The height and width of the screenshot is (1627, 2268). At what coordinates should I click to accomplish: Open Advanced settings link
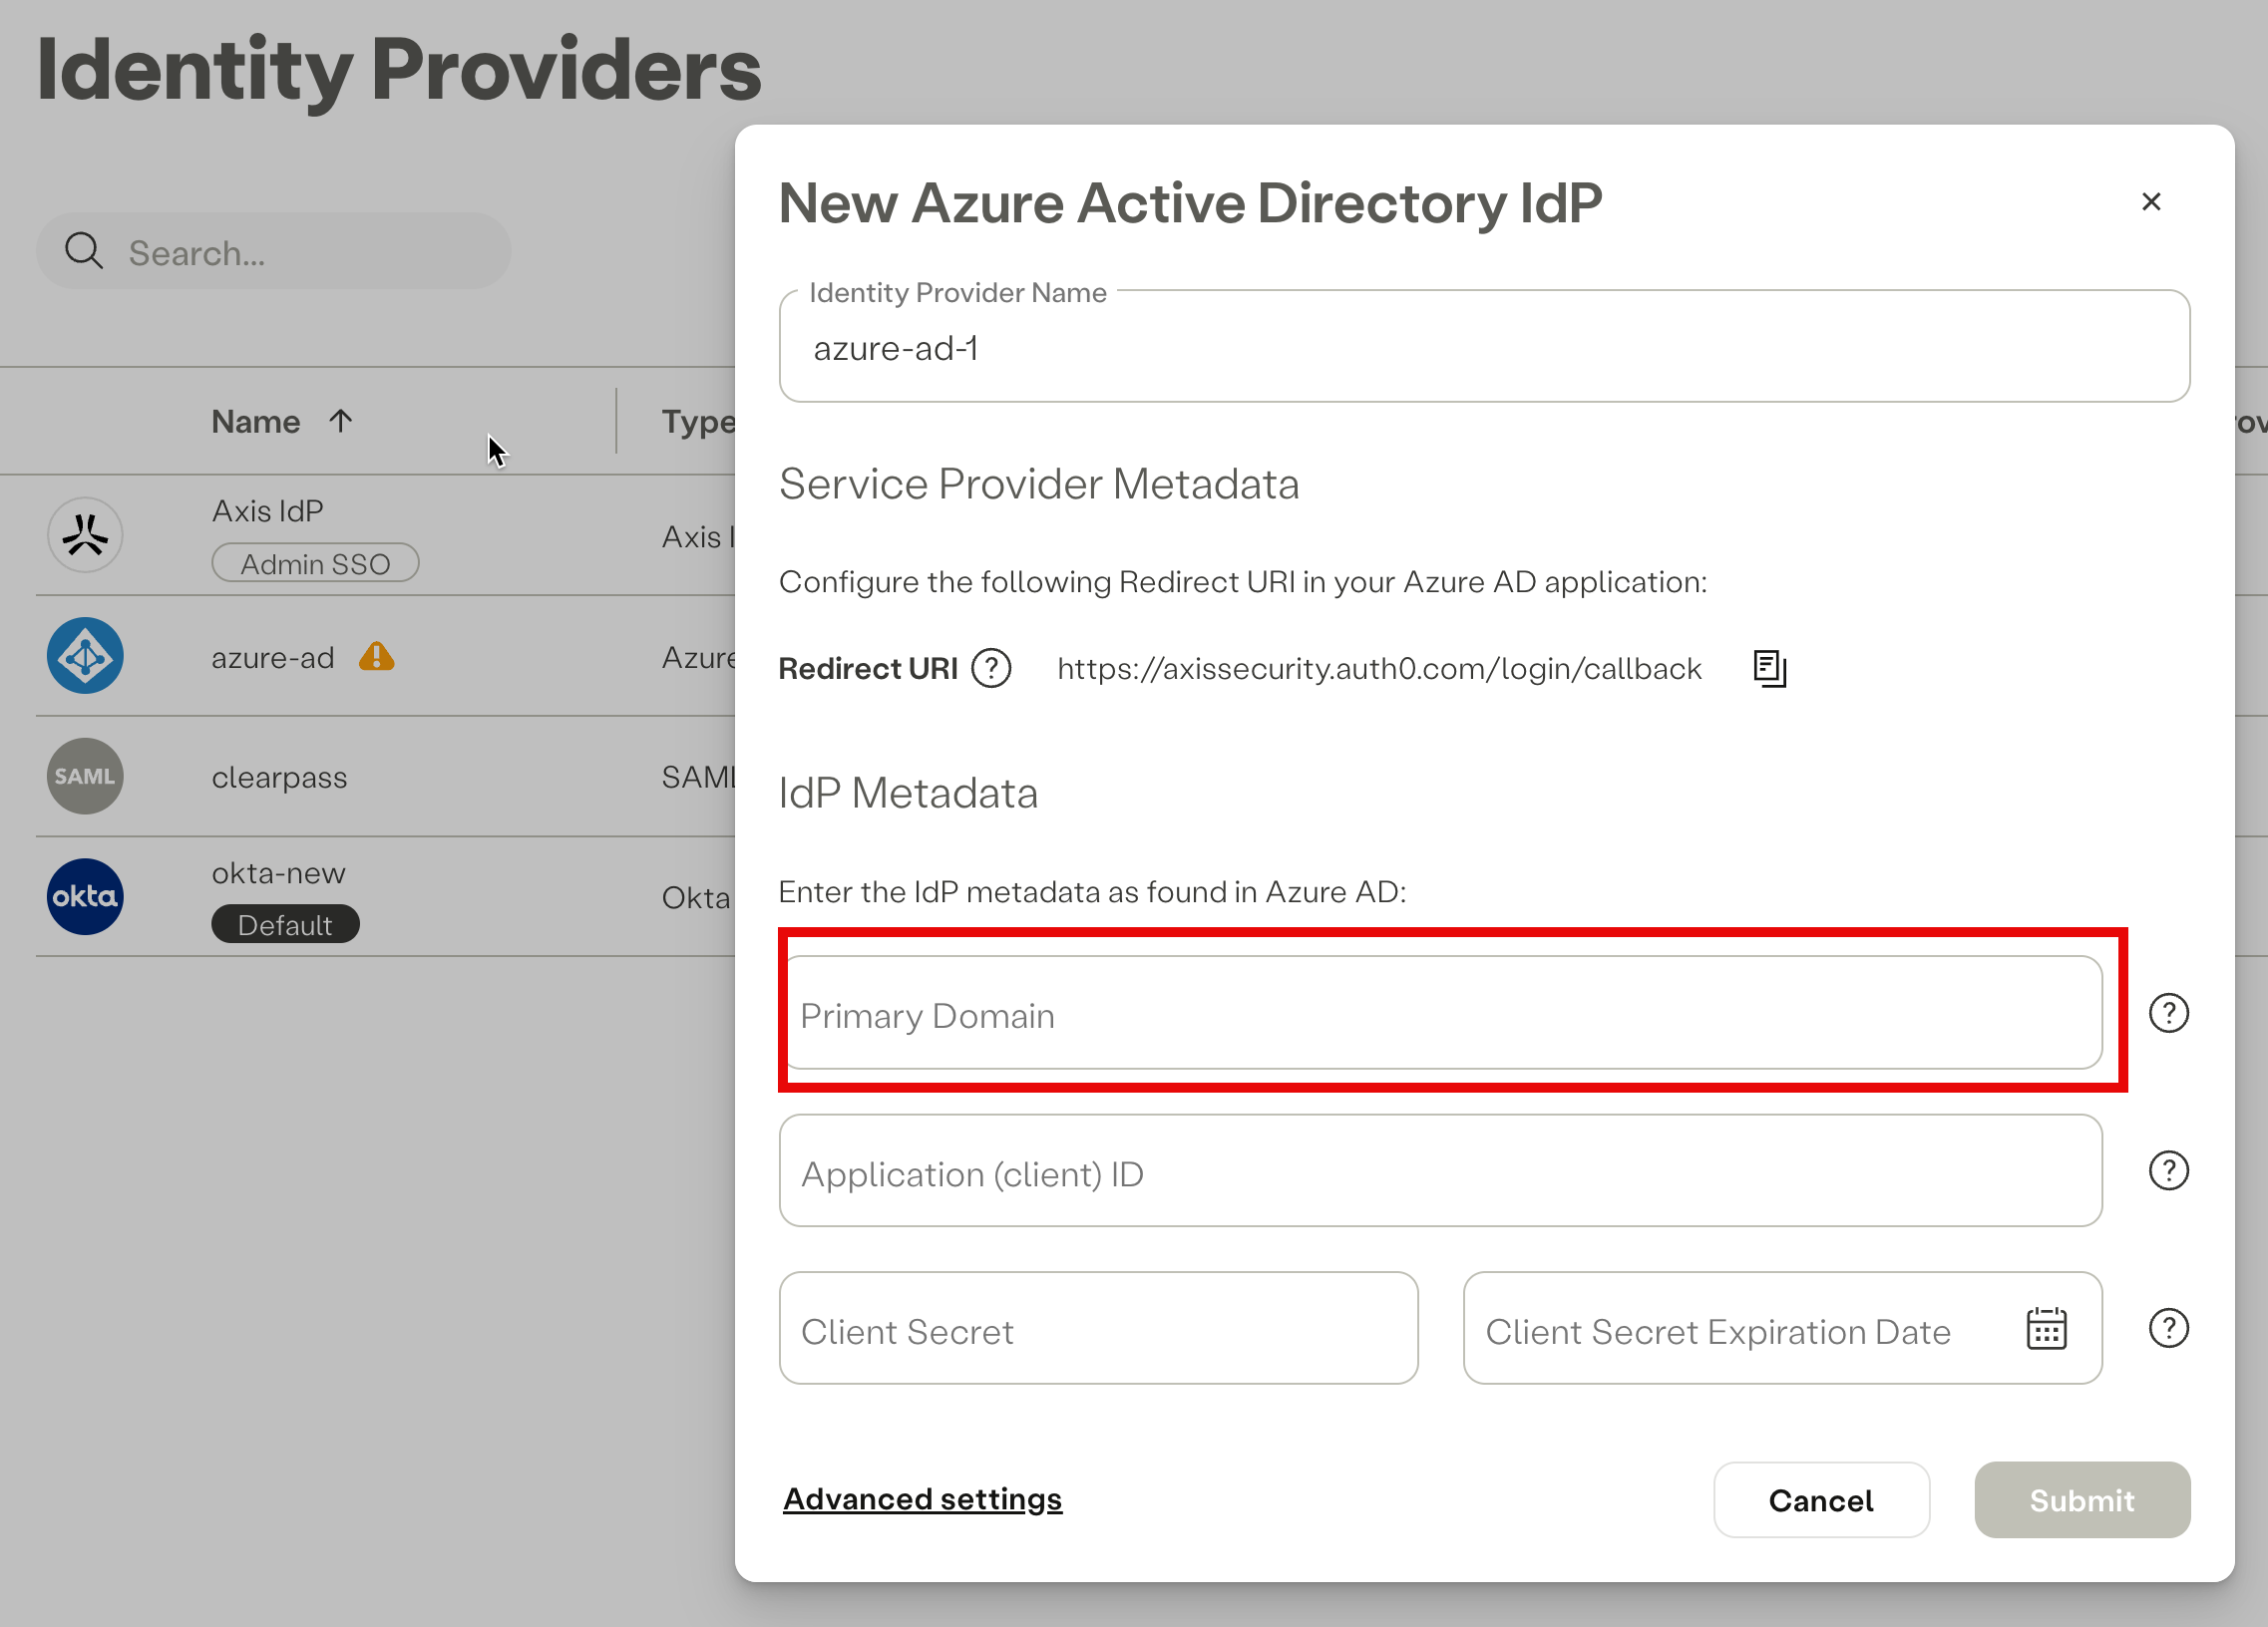[922, 1499]
